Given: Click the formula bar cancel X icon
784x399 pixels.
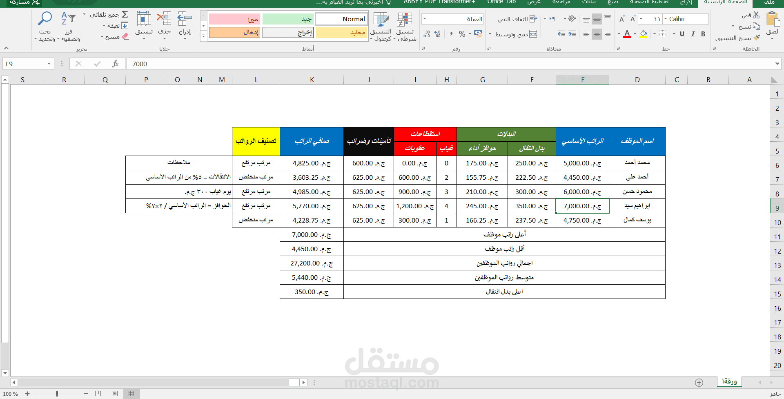Looking at the screenshot, I should [x=79, y=64].
